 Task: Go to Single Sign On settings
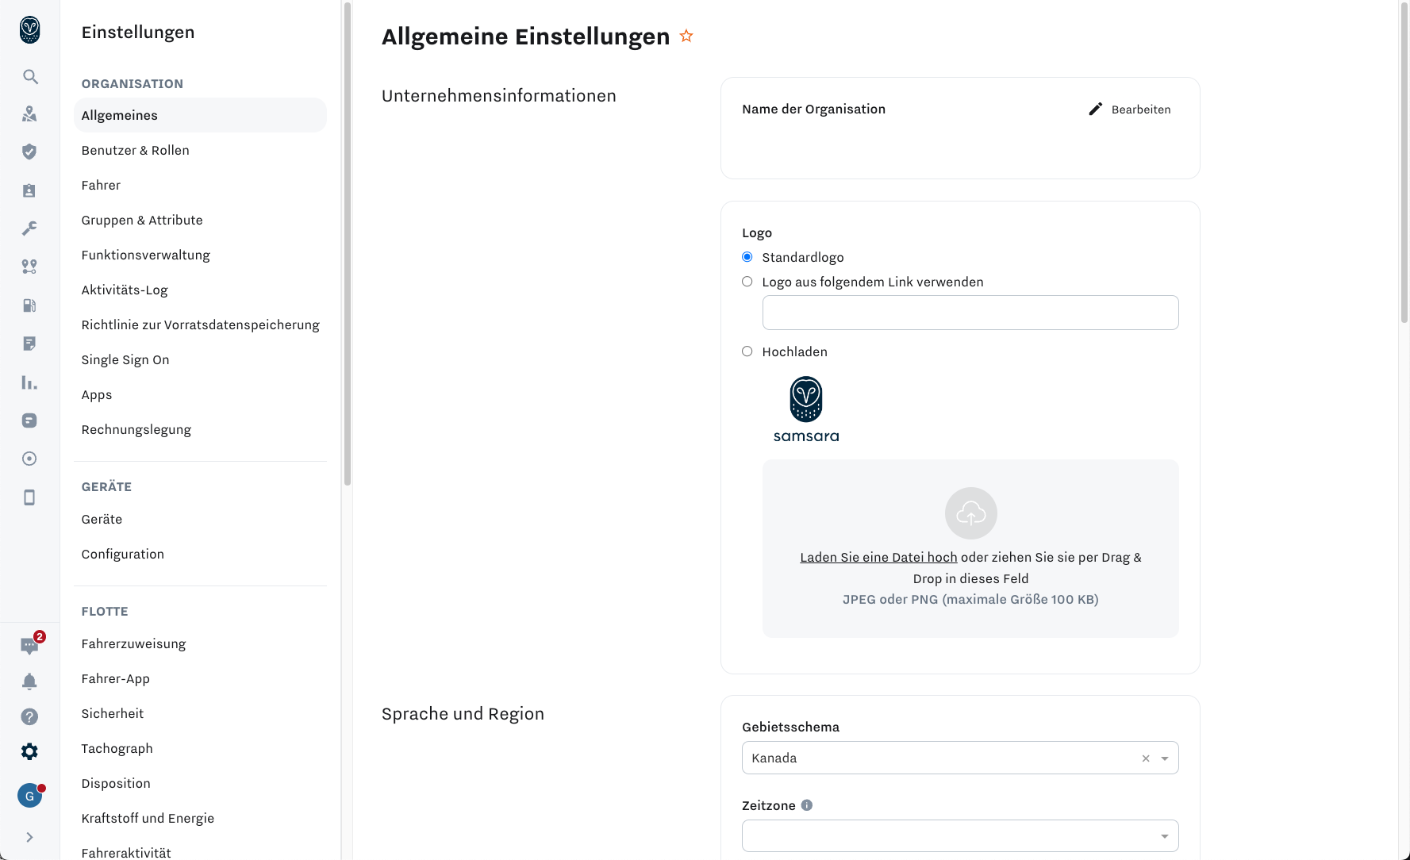coord(125,359)
